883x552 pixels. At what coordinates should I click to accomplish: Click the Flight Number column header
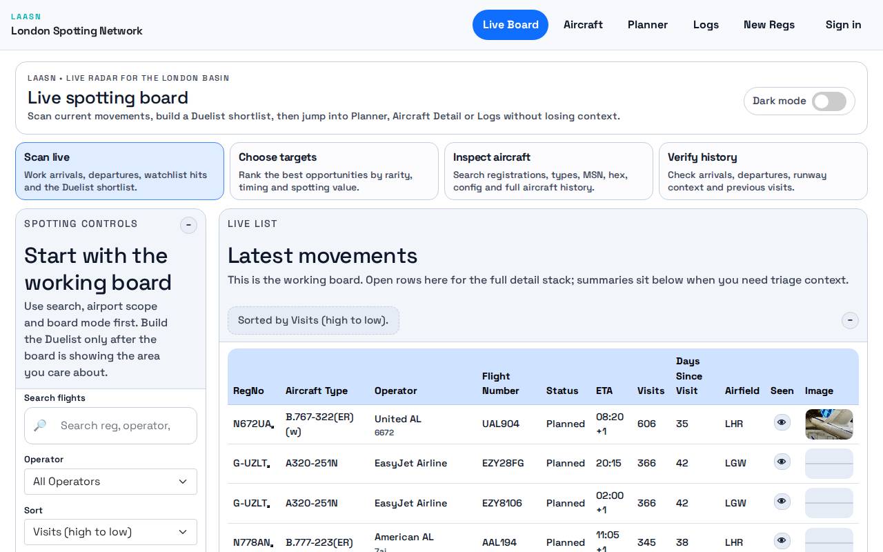[x=501, y=384]
